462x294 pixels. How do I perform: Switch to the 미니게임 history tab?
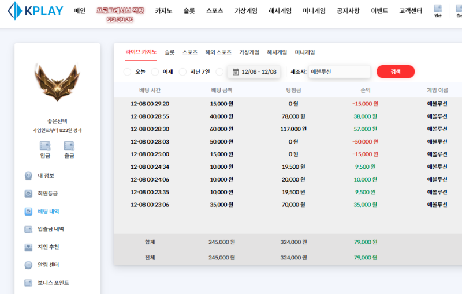coord(305,52)
